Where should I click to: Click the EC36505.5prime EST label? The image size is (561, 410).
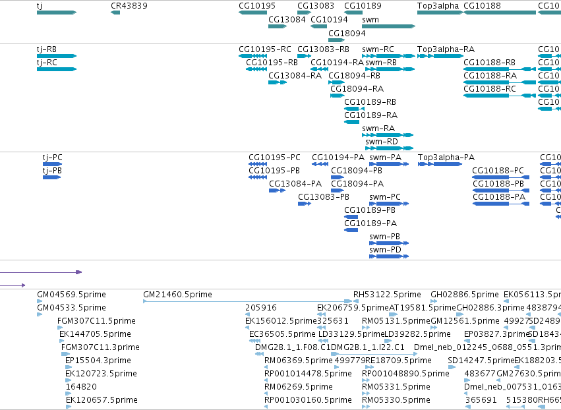282,334
